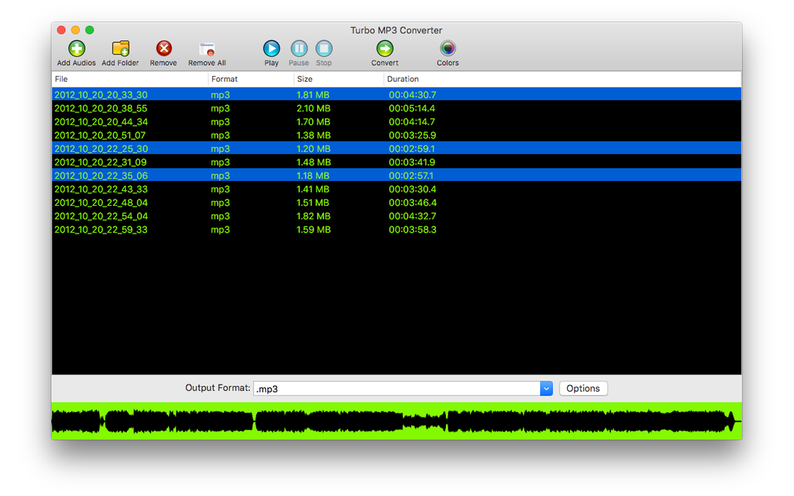Screen dimensions: 794x496
Task: Click the Add Folder icon
Action: click(x=120, y=48)
